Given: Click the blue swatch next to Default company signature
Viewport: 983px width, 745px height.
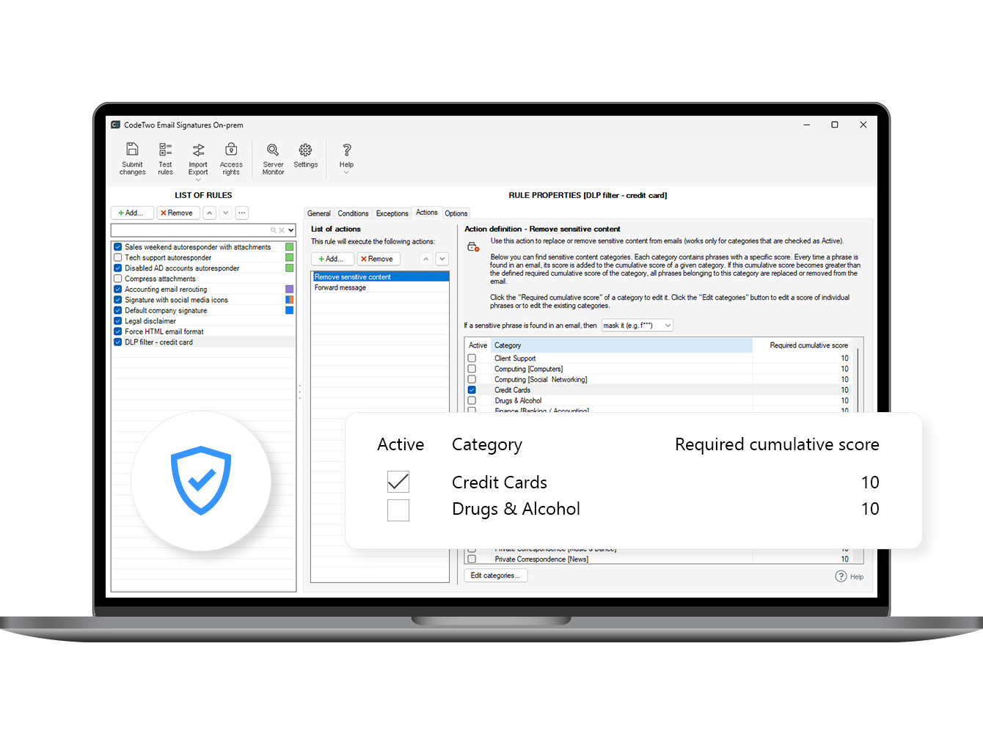Looking at the screenshot, I should pyautogui.click(x=288, y=310).
